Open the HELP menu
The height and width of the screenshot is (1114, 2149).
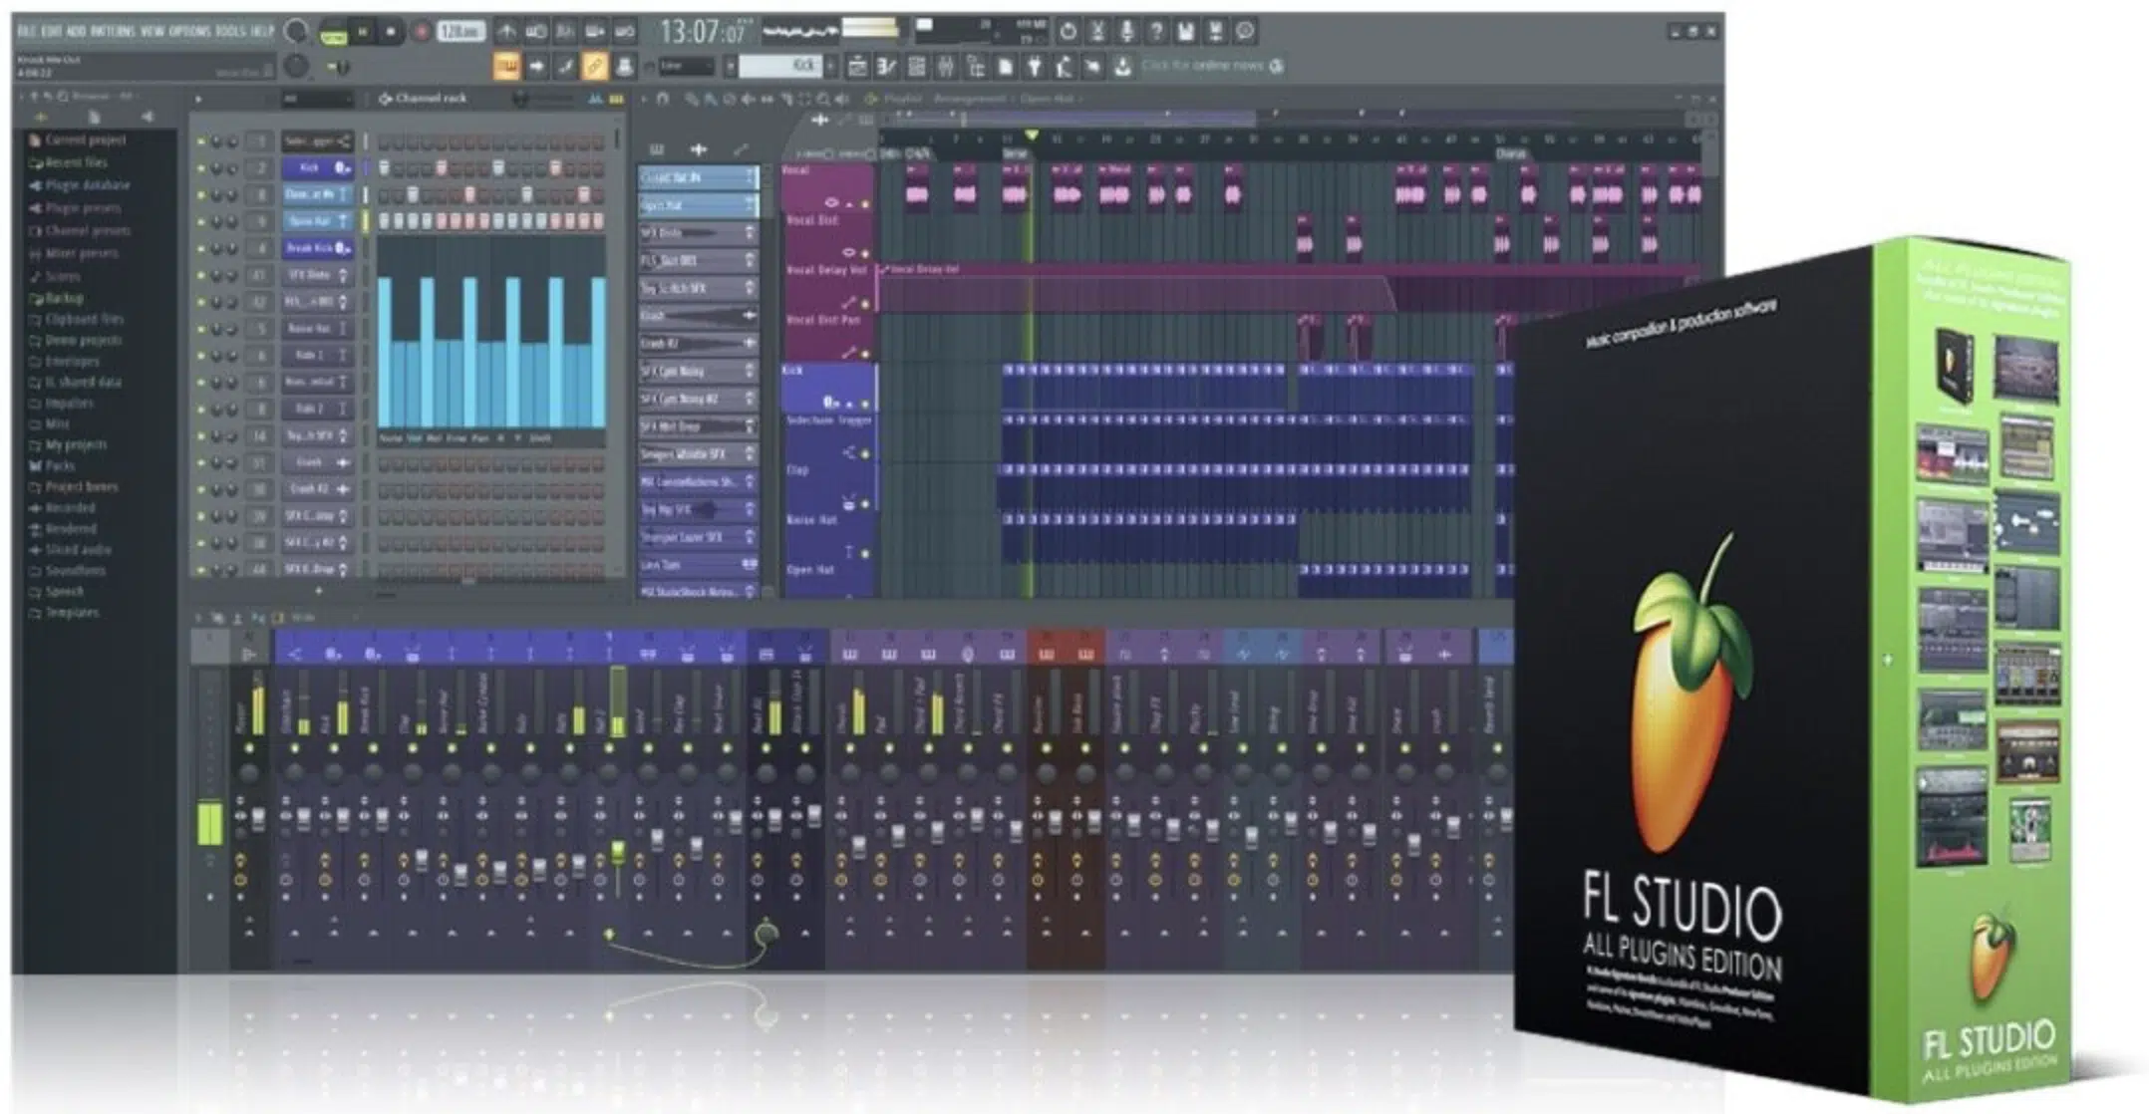(x=262, y=31)
